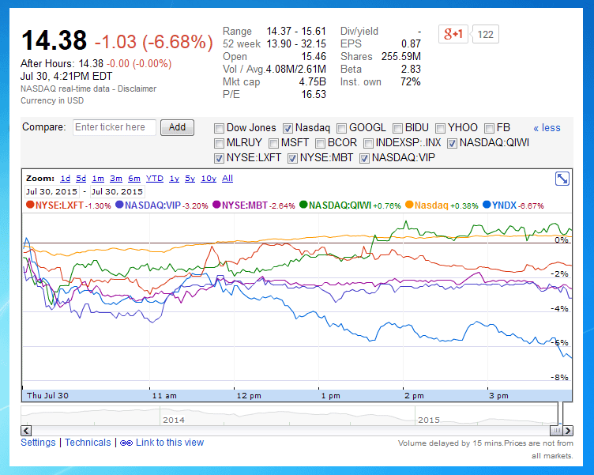Click the scrollbar right arrow

click(568, 431)
